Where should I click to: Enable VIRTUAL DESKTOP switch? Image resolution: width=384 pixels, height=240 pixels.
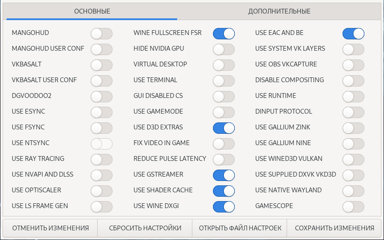224,65
